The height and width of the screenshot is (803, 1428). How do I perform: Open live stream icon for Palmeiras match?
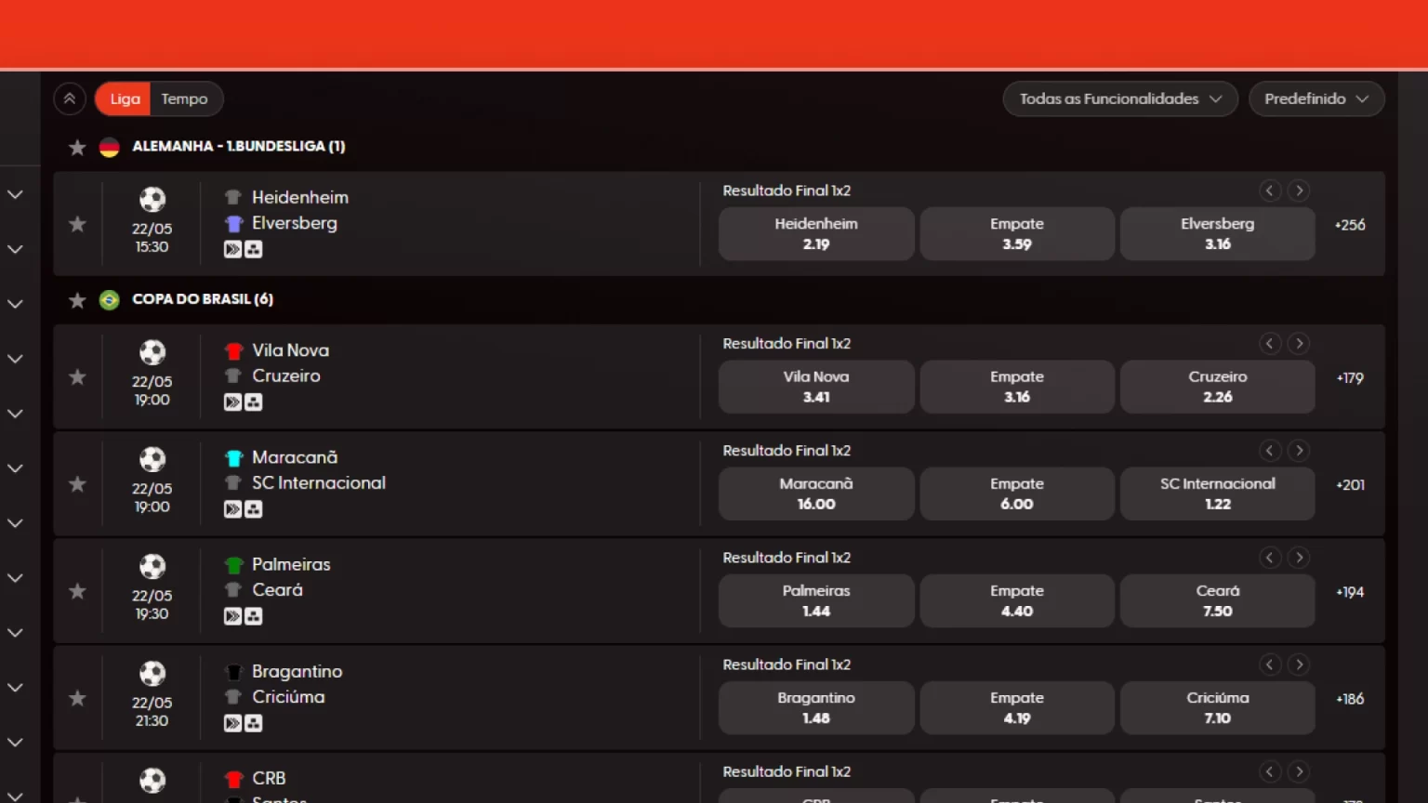[232, 616]
